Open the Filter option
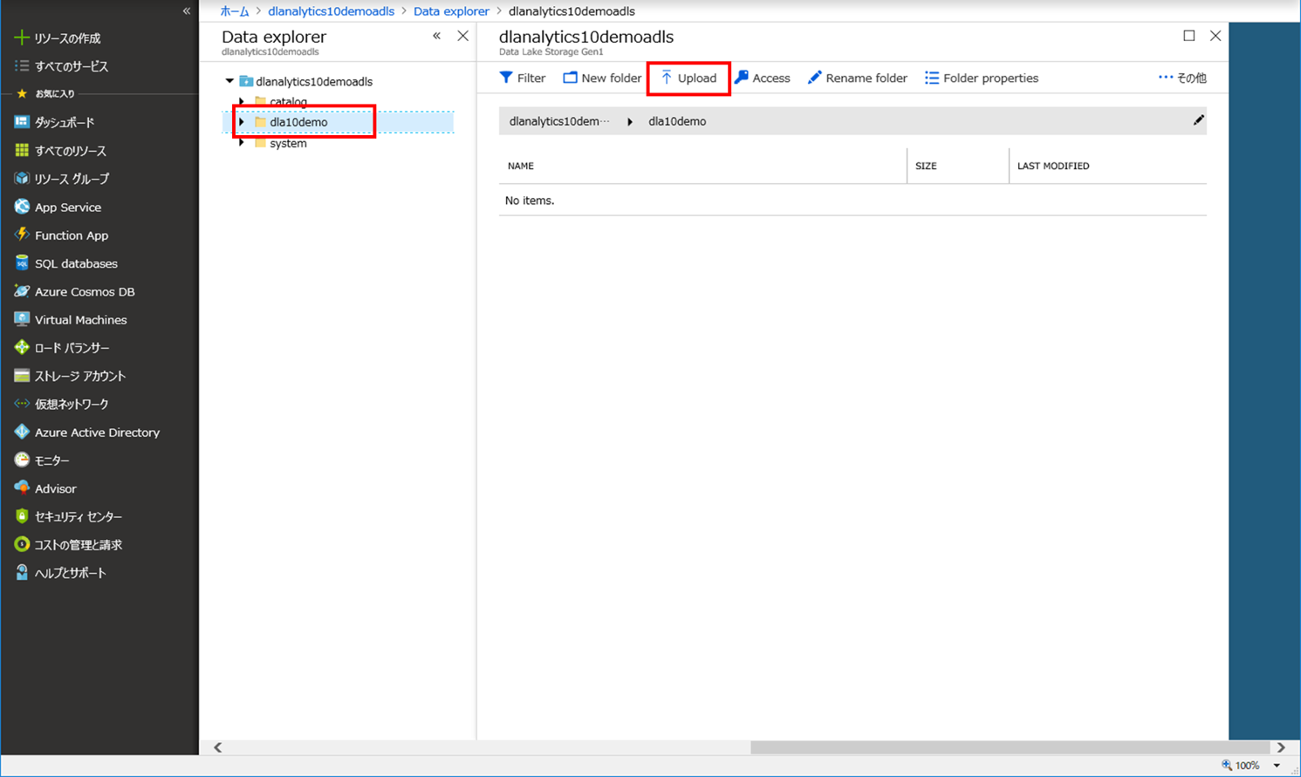This screenshot has width=1301, height=777. pos(523,78)
